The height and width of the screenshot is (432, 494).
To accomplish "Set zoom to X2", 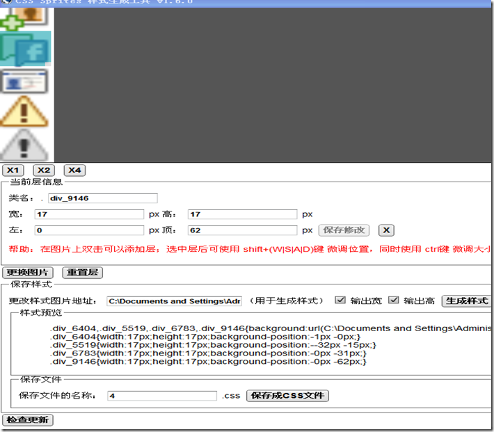I will tap(44, 170).
